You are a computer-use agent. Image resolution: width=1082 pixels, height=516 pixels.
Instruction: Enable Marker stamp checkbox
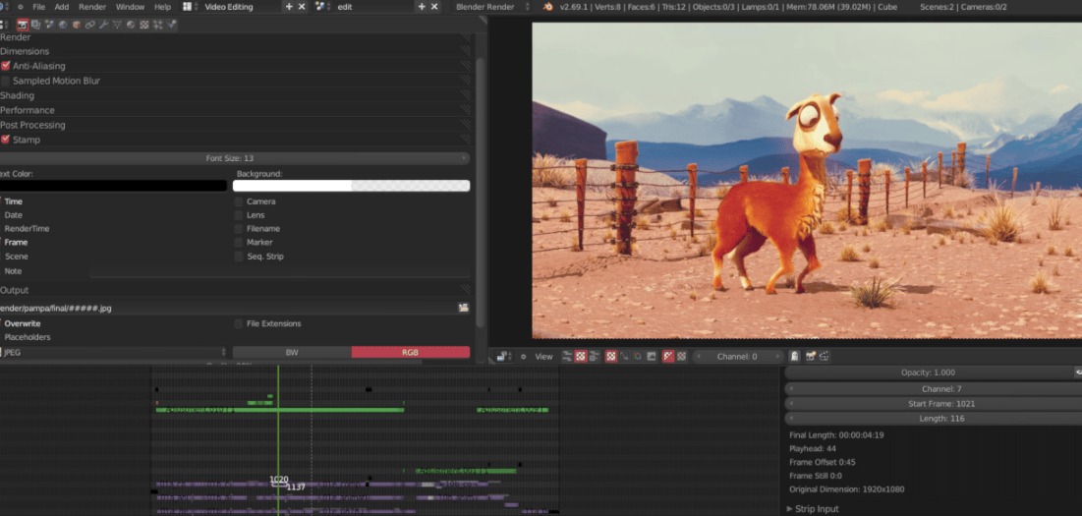239,242
